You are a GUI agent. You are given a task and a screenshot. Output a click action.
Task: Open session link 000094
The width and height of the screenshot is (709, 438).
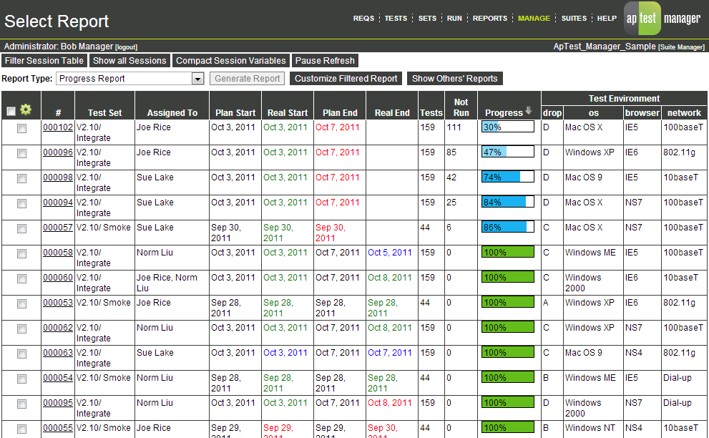point(58,203)
